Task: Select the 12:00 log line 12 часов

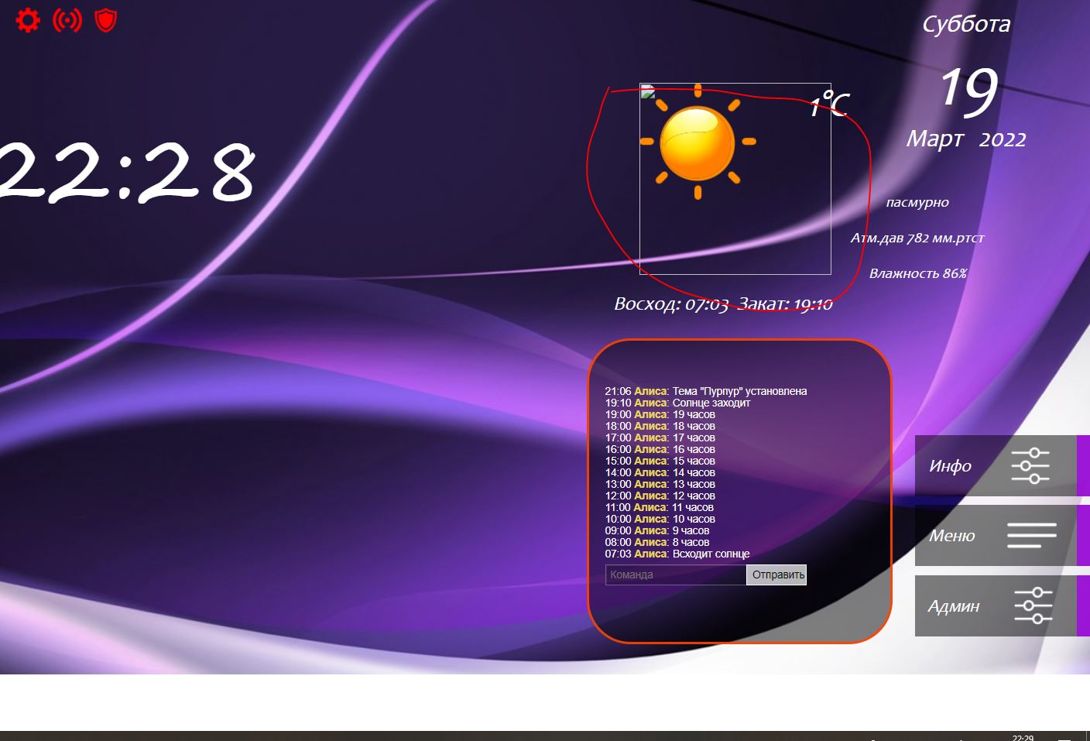Action: [x=660, y=496]
